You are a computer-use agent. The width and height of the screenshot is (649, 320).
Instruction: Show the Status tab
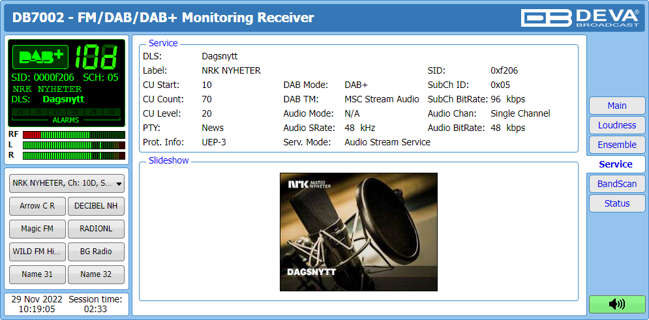(x=616, y=203)
